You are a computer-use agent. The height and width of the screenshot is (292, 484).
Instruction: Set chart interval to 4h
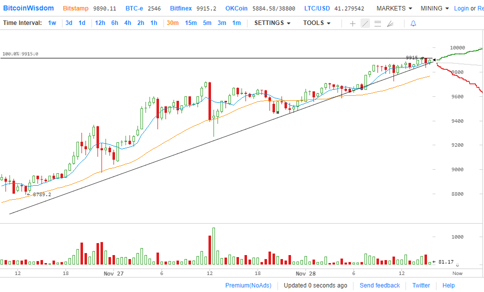[x=127, y=23]
